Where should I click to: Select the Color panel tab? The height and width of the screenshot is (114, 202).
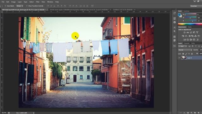(x=180, y=11)
